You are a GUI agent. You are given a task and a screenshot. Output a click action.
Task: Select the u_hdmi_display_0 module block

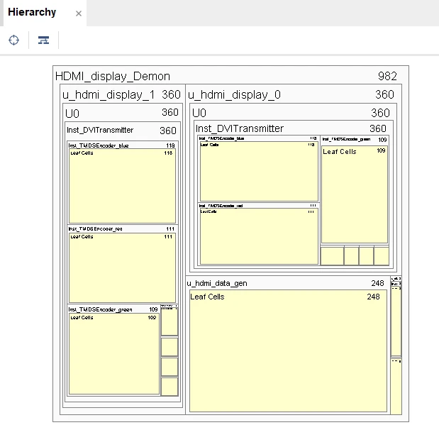234,94
